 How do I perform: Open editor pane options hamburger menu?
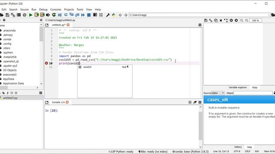200,25
